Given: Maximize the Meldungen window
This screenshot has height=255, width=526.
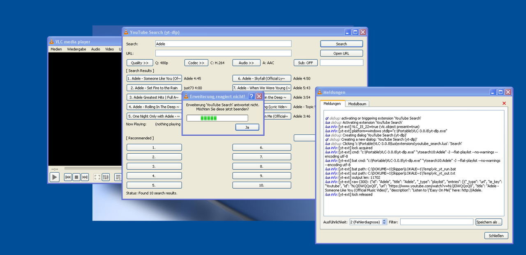Looking at the screenshot, I should click(501, 92).
